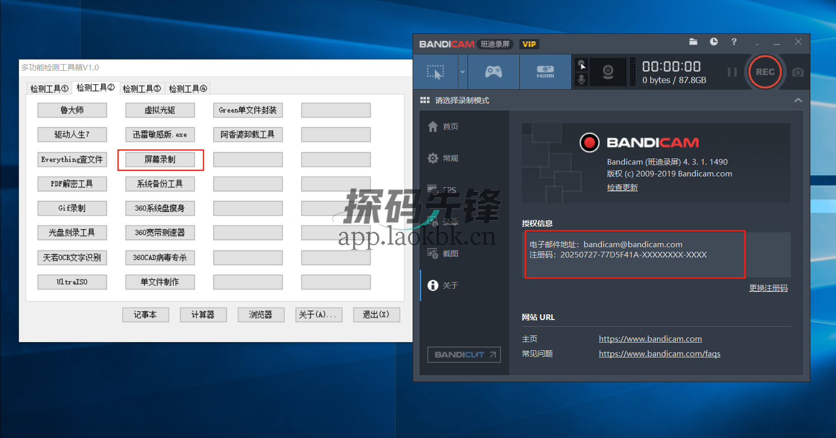The image size is (836, 438).
Task: Switch to 检测工具① tab
Action: tap(49, 88)
